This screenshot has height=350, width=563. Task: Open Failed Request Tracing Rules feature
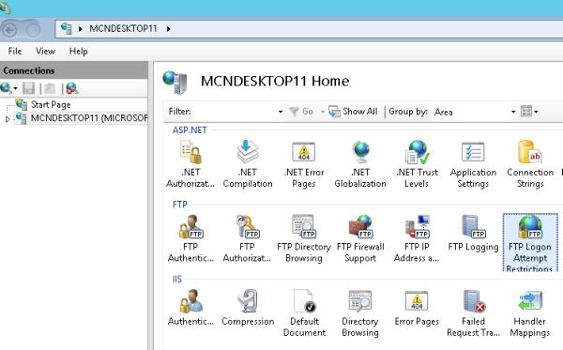(473, 313)
